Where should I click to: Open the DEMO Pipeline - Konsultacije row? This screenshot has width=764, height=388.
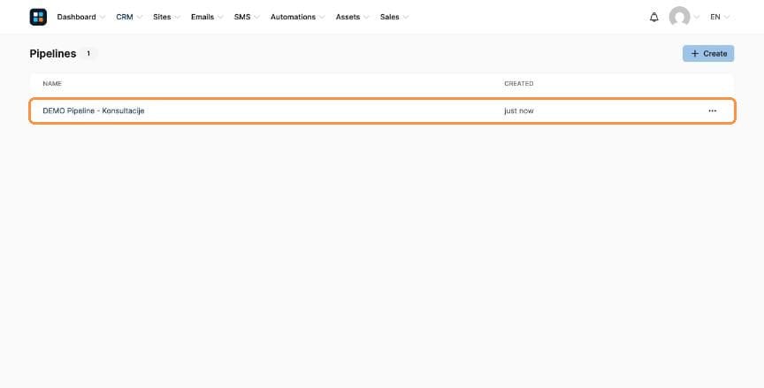click(x=382, y=111)
